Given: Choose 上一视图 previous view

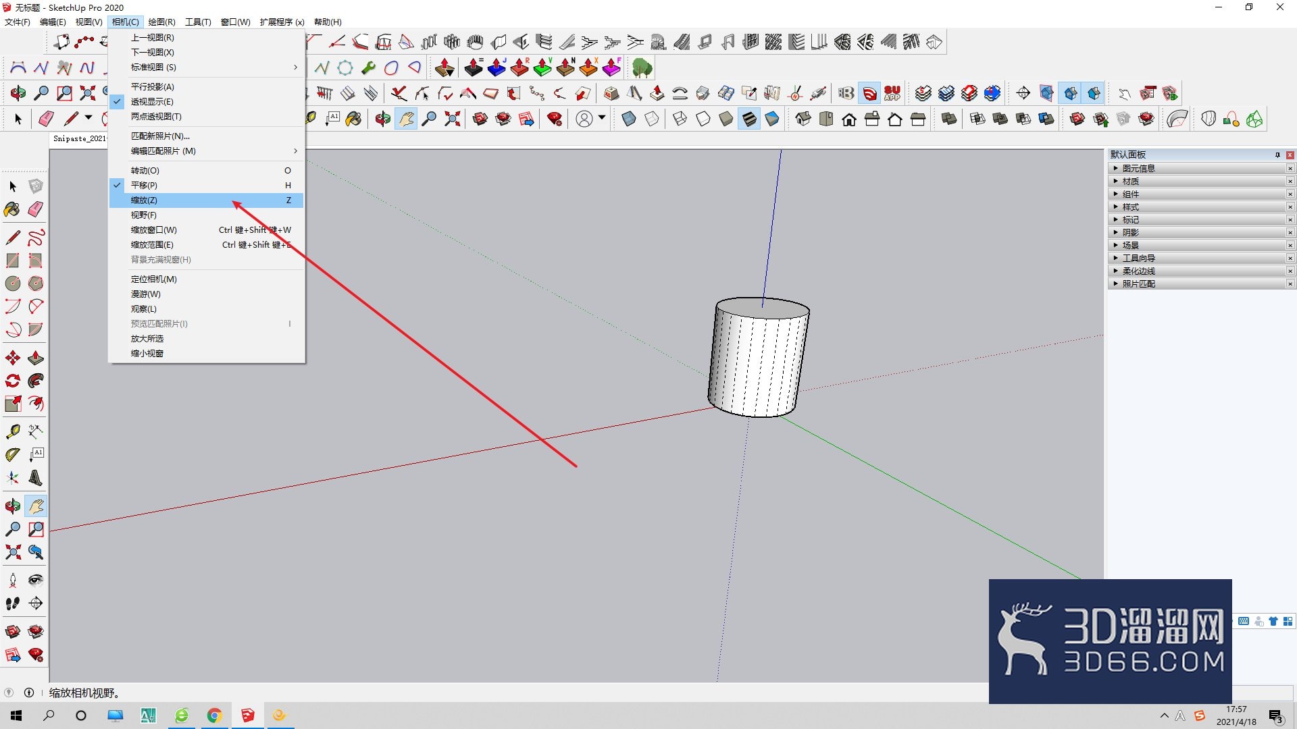Looking at the screenshot, I should click(x=206, y=37).
